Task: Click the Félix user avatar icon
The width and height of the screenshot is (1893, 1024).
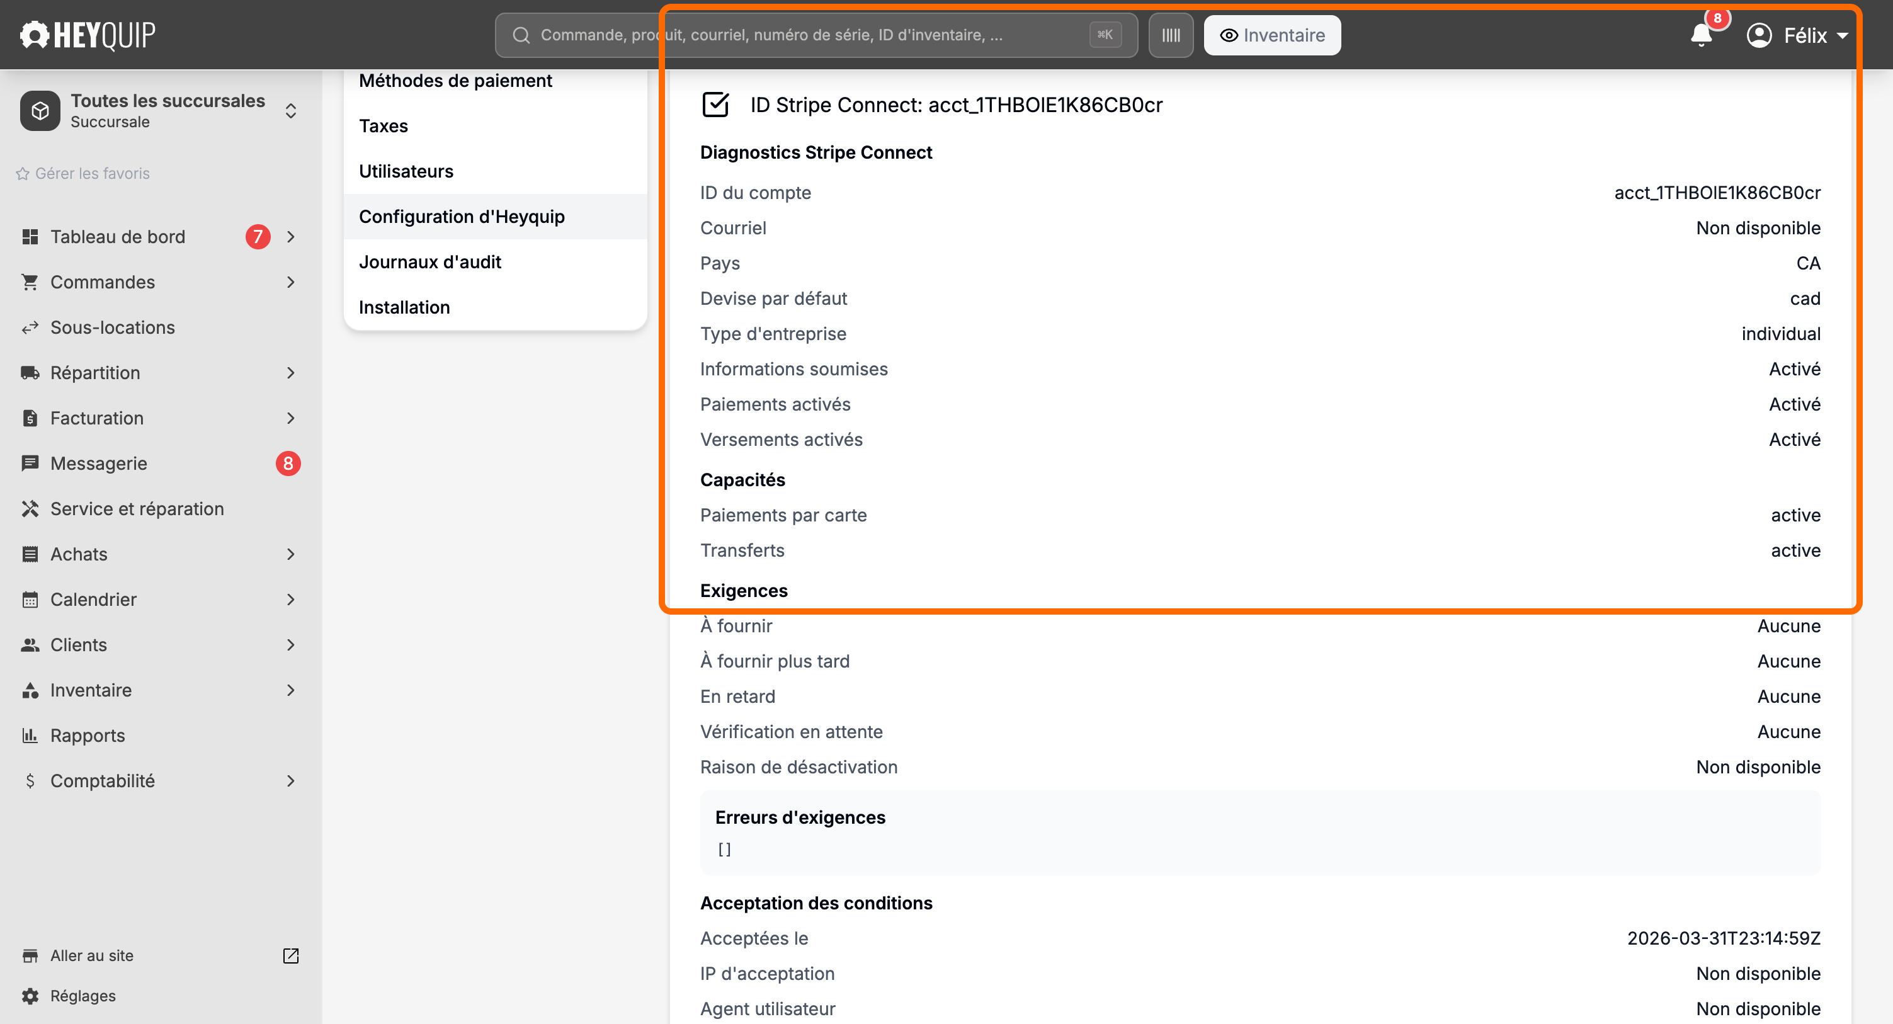Action: (1758, 35)
